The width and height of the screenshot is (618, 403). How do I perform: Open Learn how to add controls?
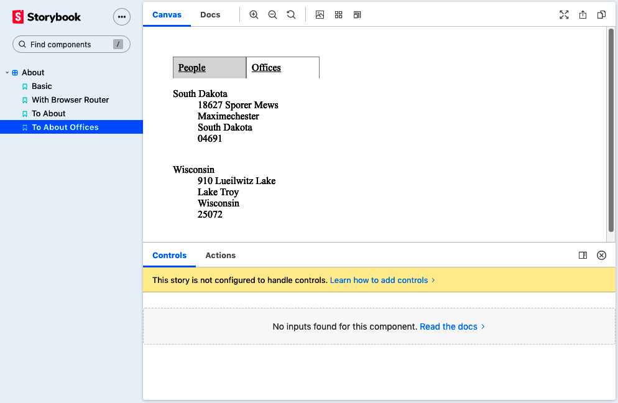pyautogui.click(x=382, y=280)
